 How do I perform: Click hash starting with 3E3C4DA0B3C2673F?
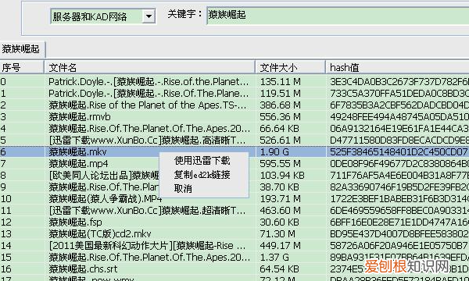pos(399,82)
